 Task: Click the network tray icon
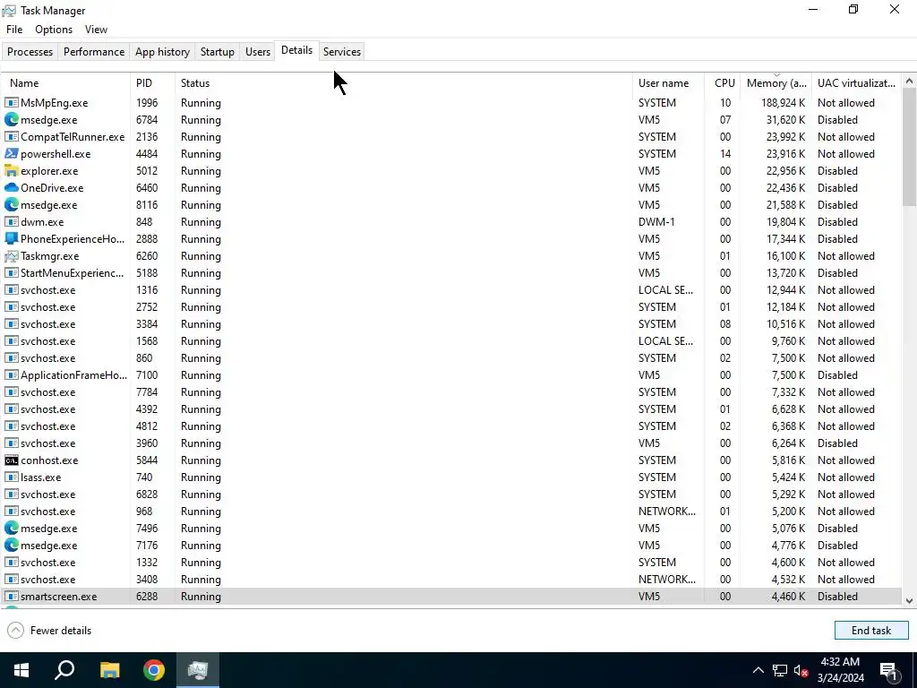click(x=780, y=670)
